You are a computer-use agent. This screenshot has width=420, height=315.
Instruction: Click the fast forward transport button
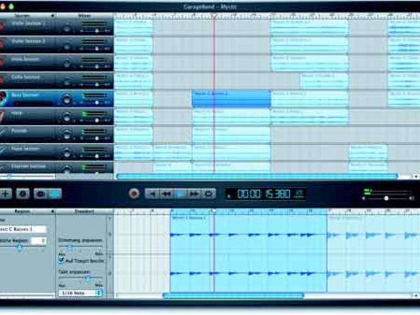tap(194, 193)
